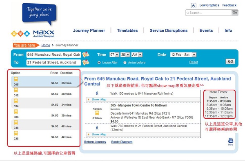Click walking icon for 100 metres walk
Screen dimensions: 245x161
coord(97,94)
